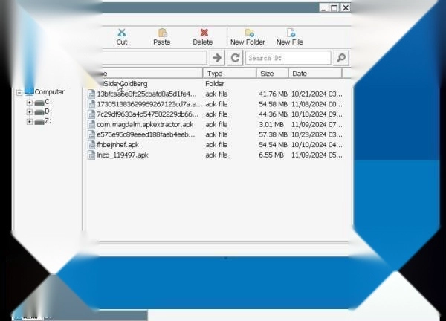The height and width of the screenshot is (321, 446).
Task: Sort files by Type column header
Action: tap(229, 74)
